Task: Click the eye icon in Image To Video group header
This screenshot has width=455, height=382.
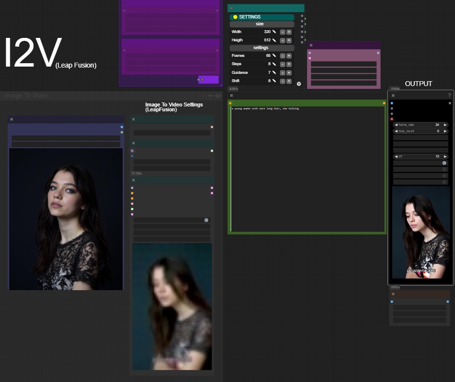Action: tap(218, 96)
